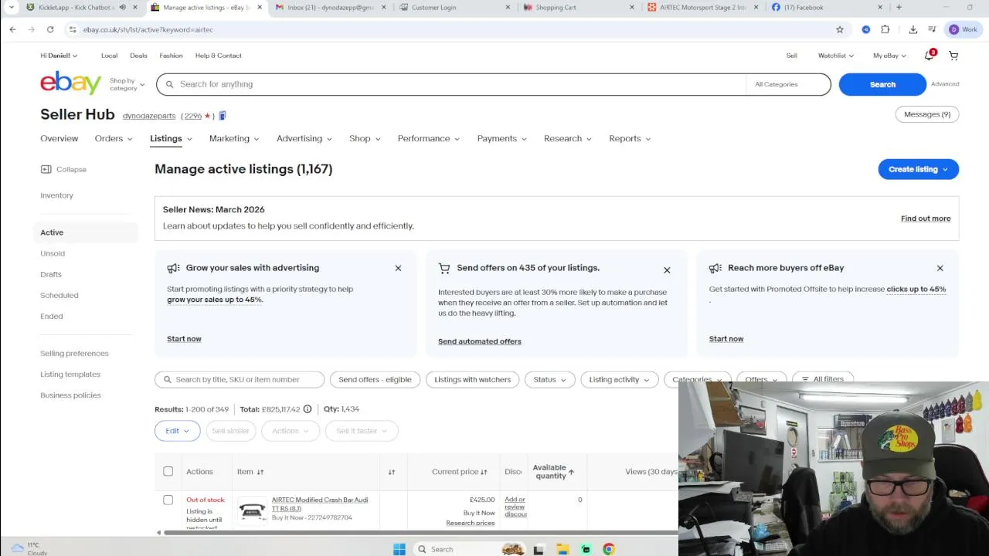Click Send automated offers link

point(480,341)
